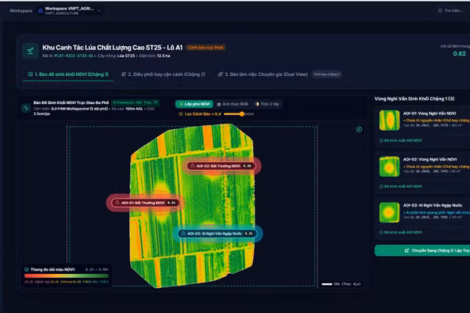Click the Thang đo dải màu NDVI legend icon
This screenshot has height=313, width=470.
click(27, 269)
